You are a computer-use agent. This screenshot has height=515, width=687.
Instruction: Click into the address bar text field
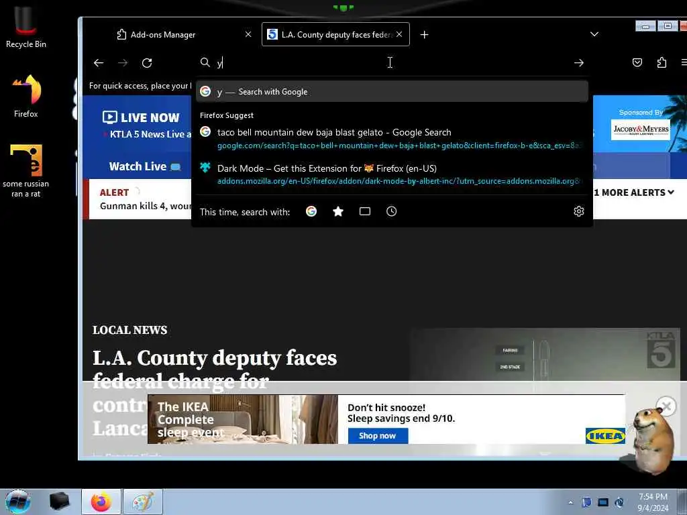point(392,63)
